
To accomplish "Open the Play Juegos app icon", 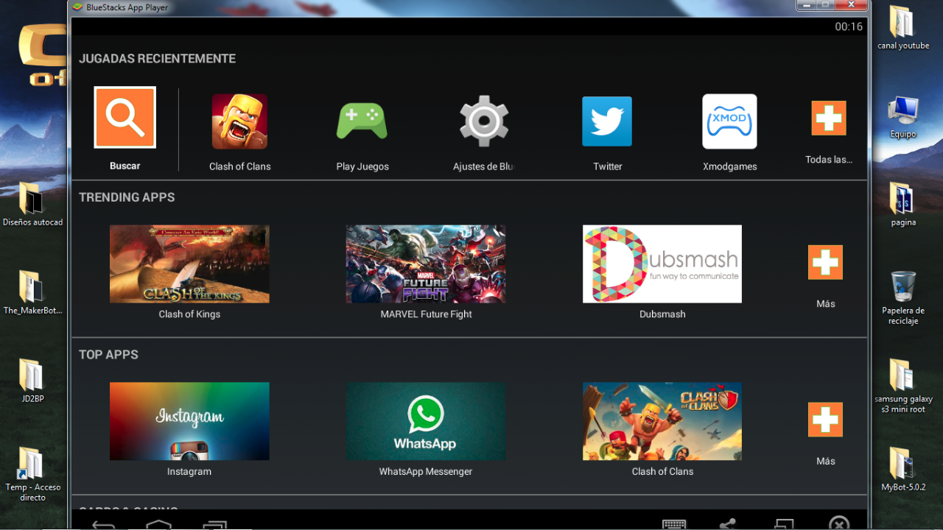I will [362, 121].
